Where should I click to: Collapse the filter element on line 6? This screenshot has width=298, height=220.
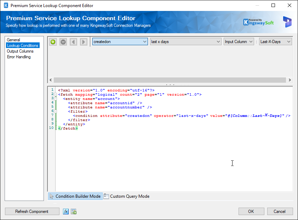coord(55,111)
